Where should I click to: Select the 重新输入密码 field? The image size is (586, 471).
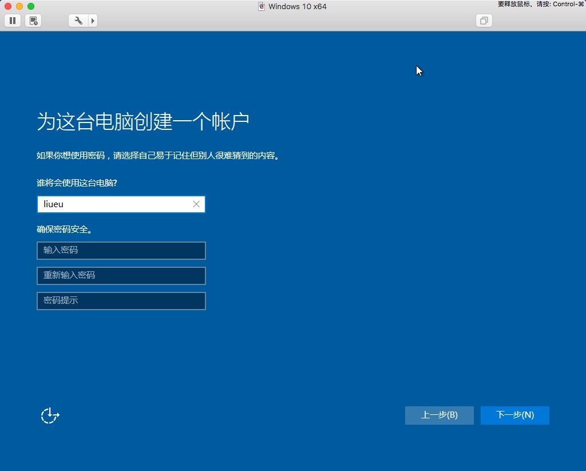(x=121, y=276)
